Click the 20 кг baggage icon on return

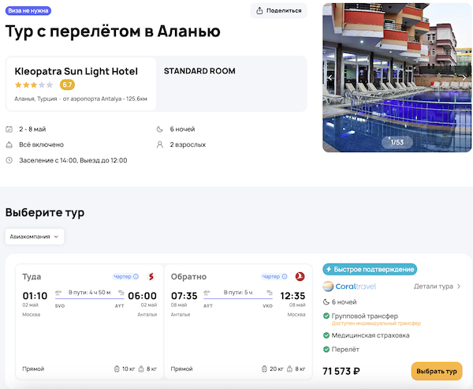click(265, 368)
